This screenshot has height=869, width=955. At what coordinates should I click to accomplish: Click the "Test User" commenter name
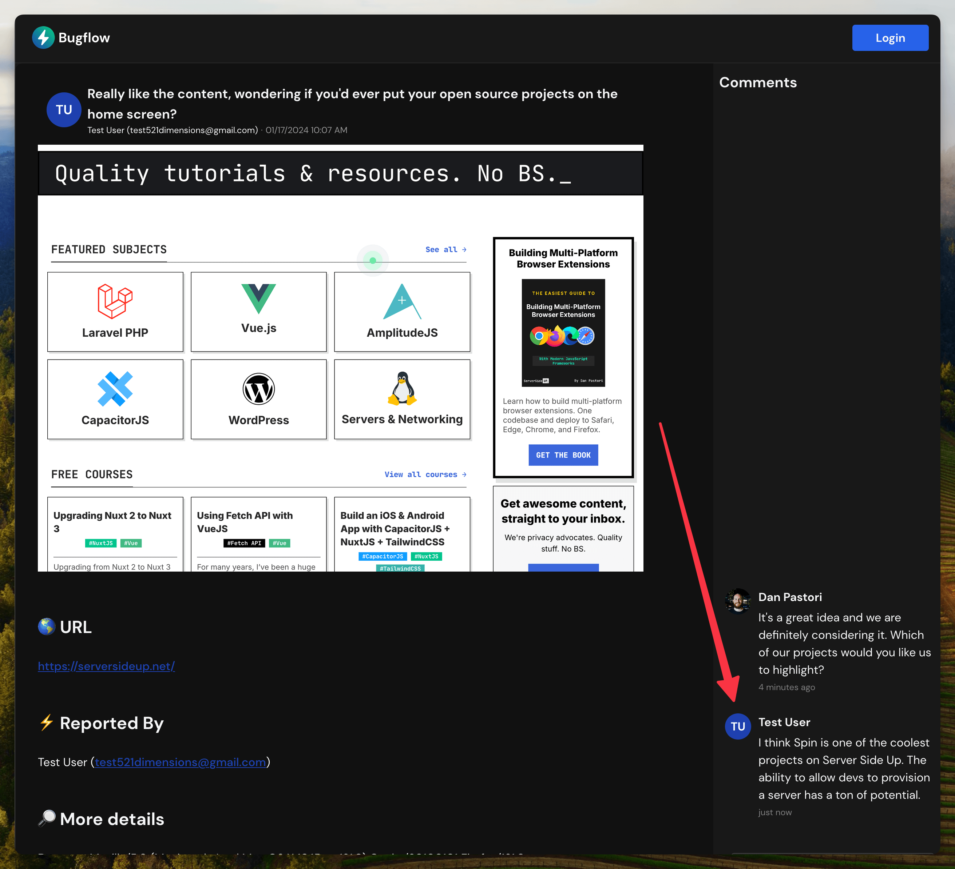point(784,722)
